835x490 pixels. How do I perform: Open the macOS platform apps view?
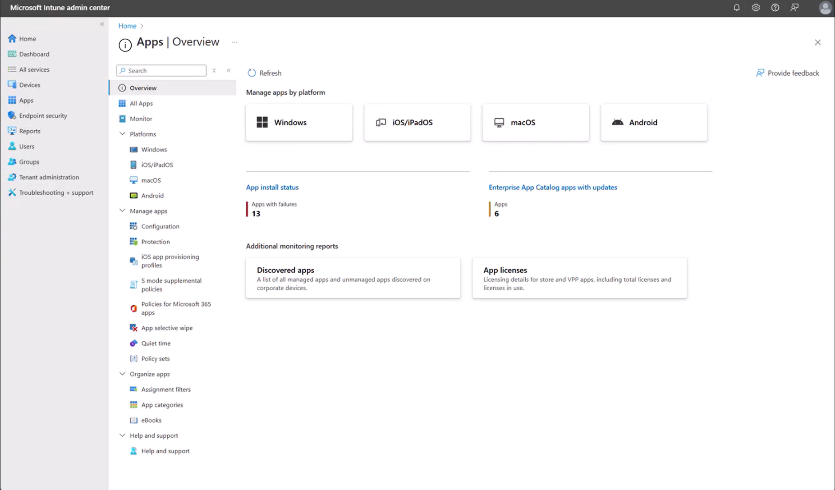[x=535, y=122]
